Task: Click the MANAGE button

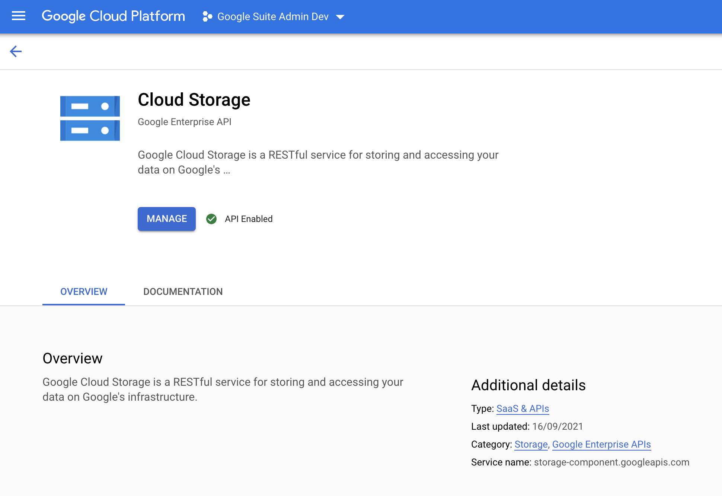Action: point(167,219)
